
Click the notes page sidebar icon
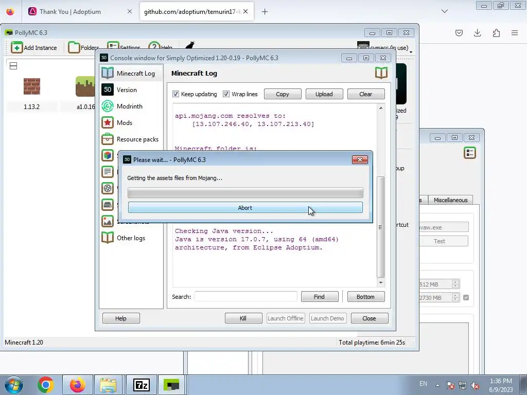point(108,172)
